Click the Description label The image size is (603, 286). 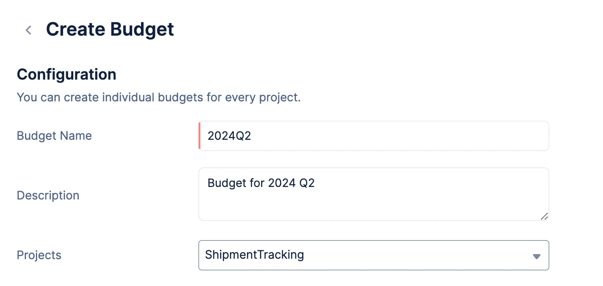click(x=48, y=195)
